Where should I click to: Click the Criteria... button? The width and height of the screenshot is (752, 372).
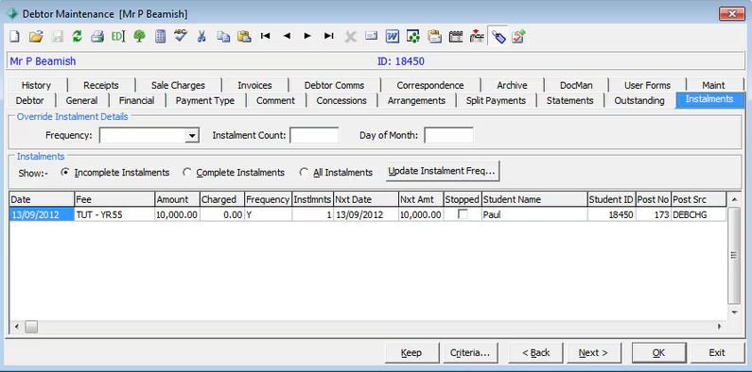tap(470, 353)
